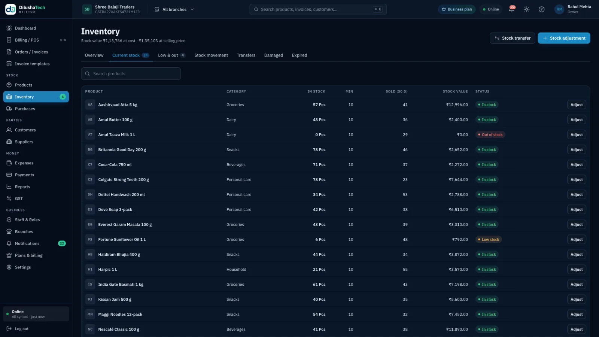
Task: Log out from the sidebar
Action: [36, 329]
